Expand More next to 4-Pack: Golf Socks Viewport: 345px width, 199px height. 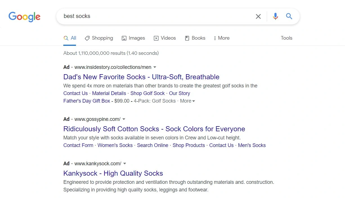(x=187, y=101)
